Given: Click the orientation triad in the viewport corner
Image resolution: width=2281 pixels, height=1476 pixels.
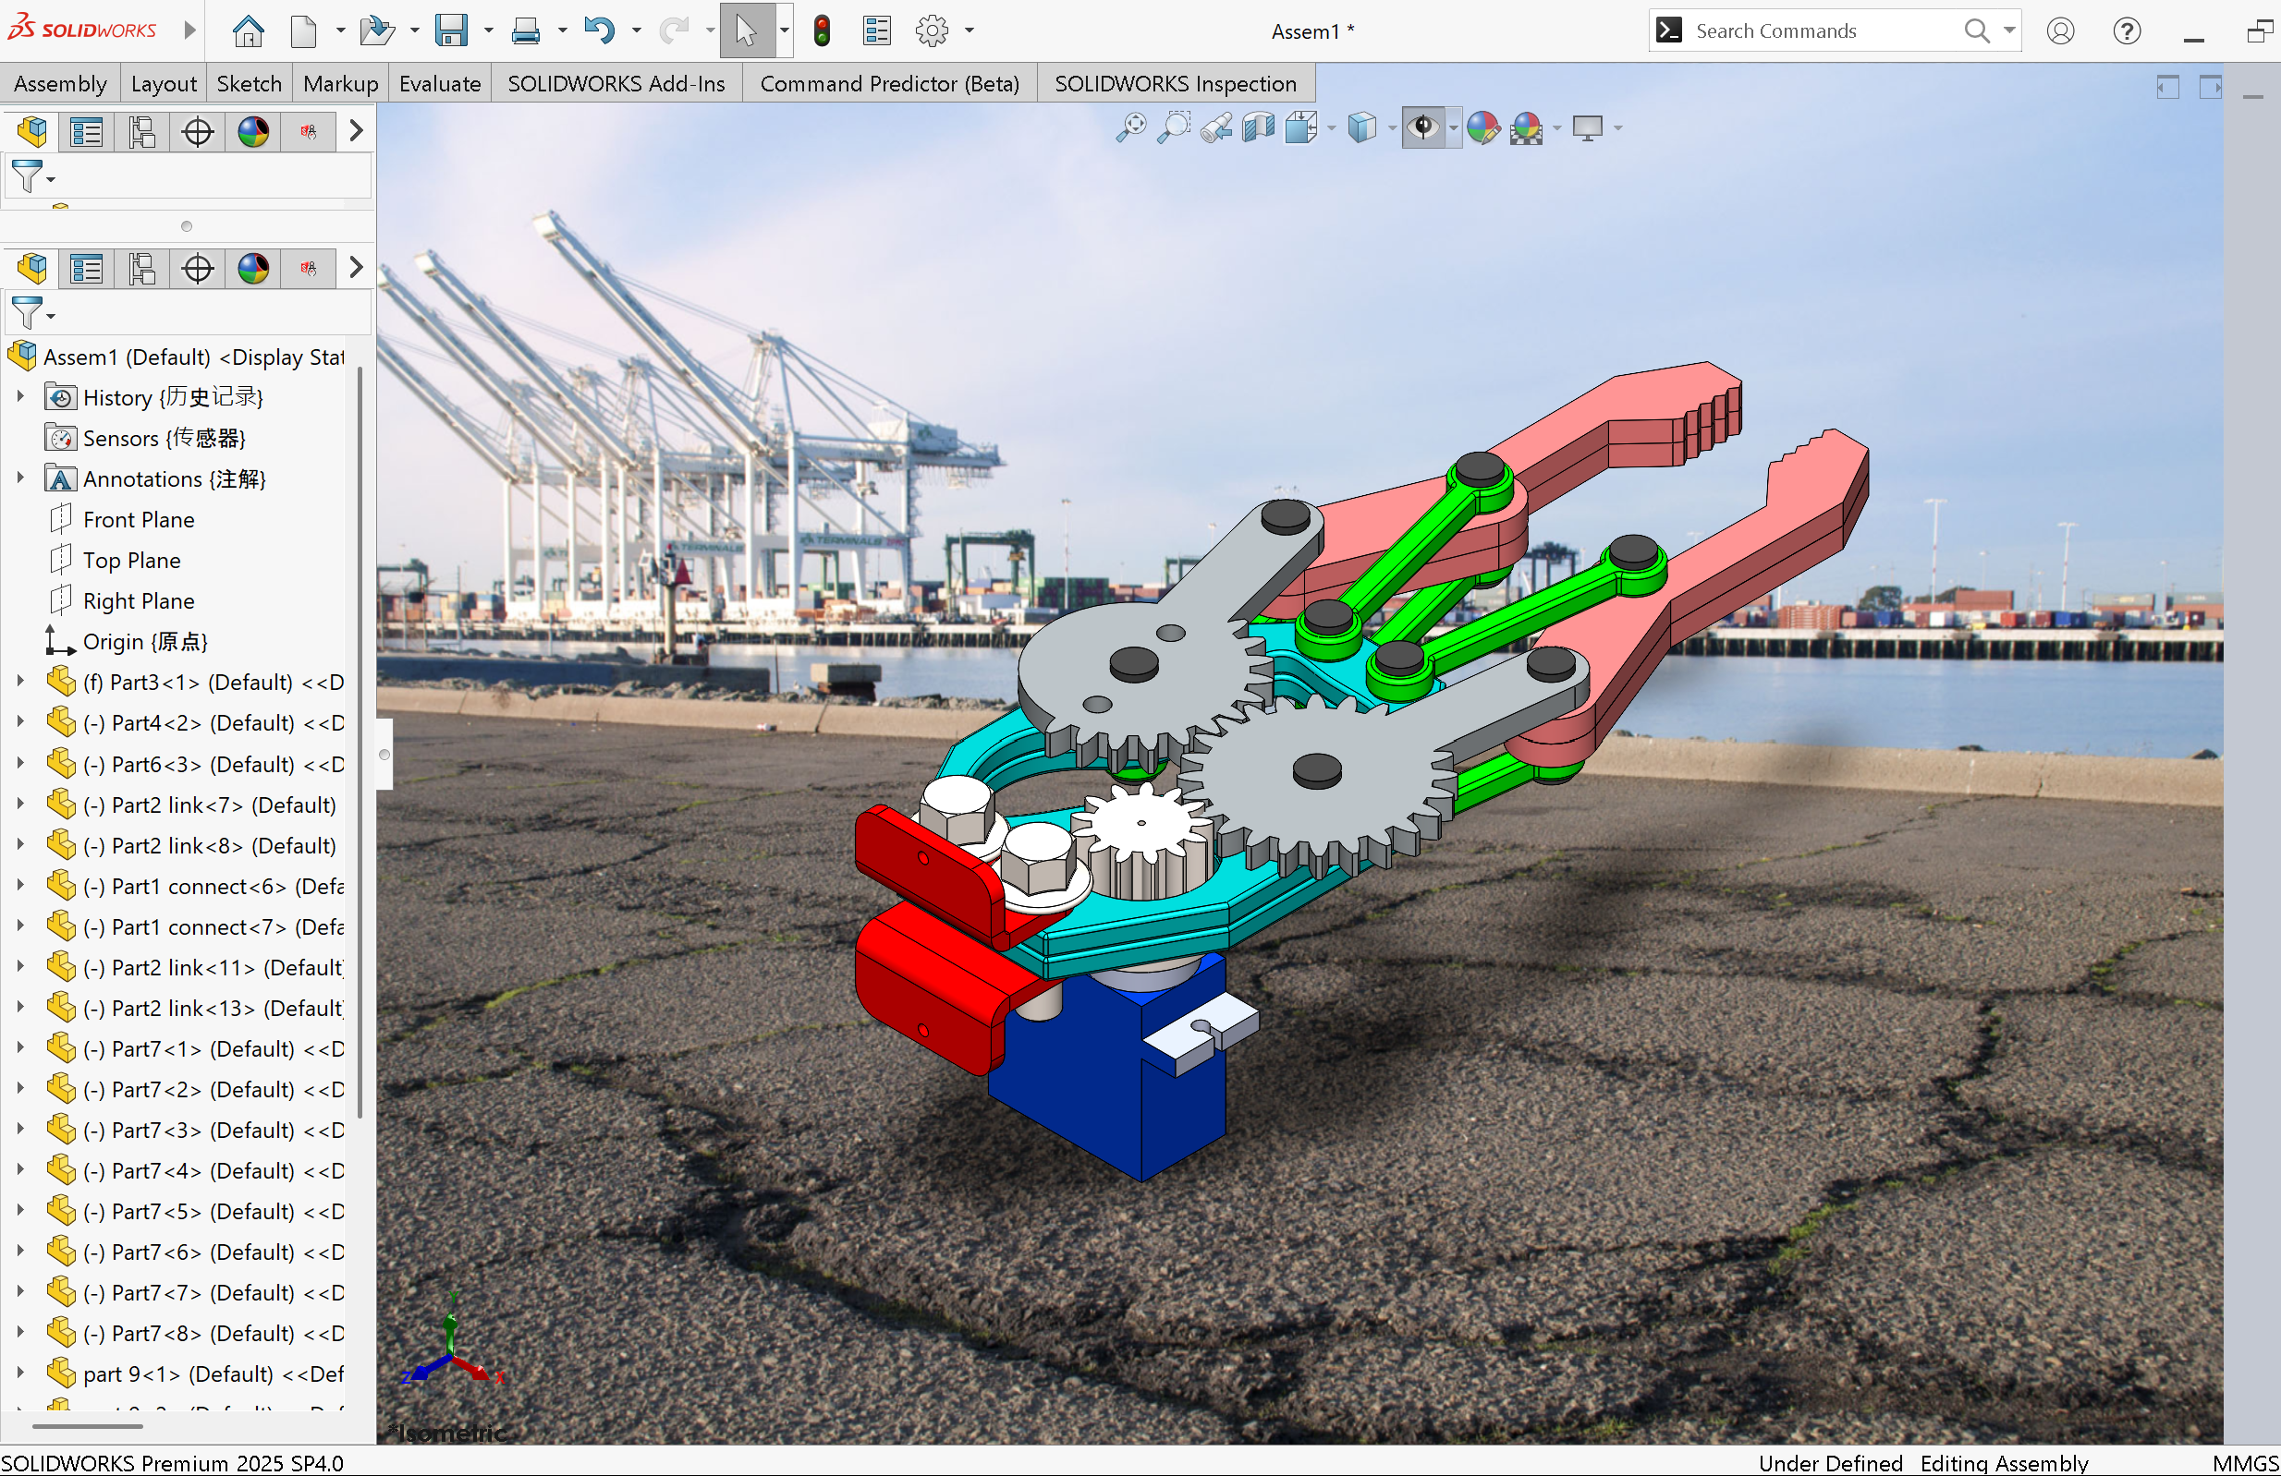Looking at the screenshot, I should coord(451,1341).
